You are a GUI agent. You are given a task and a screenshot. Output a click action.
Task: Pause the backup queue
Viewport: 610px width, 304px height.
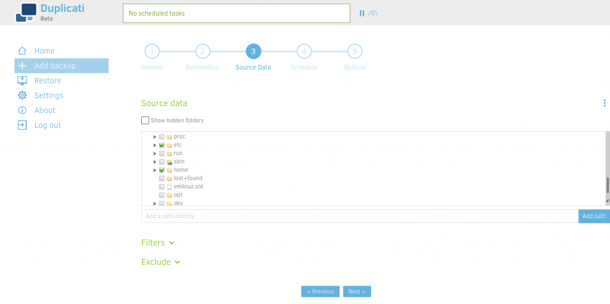click(362, 13)
